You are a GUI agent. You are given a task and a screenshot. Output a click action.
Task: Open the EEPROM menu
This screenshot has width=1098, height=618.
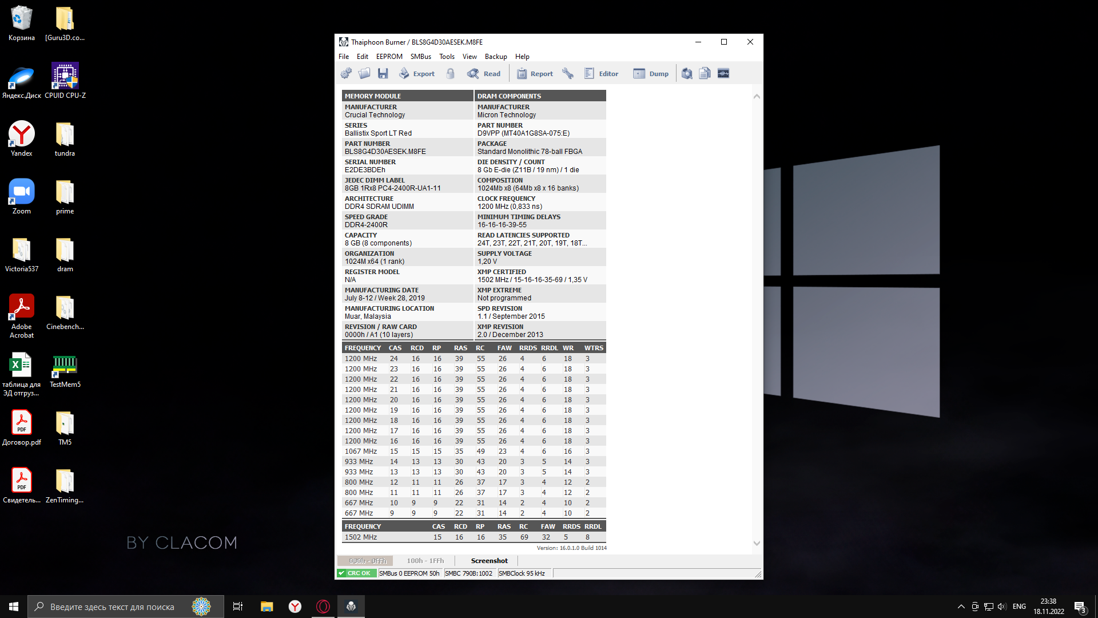(x=389, y=57)
